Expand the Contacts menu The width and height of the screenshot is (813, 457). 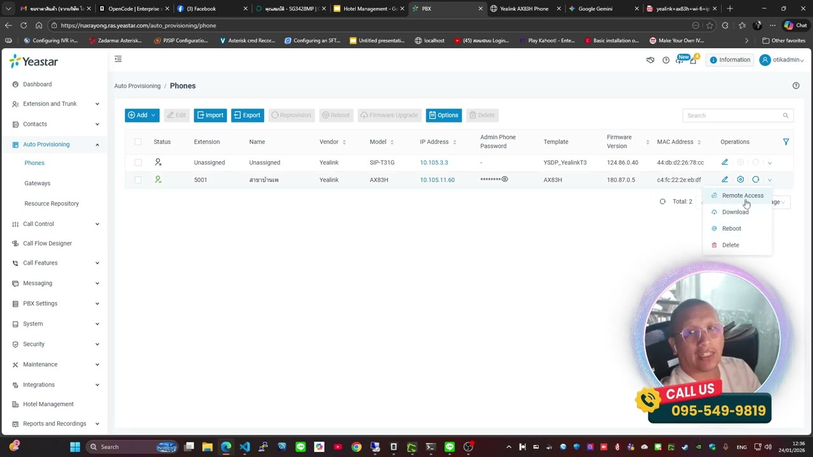[55, 124]
